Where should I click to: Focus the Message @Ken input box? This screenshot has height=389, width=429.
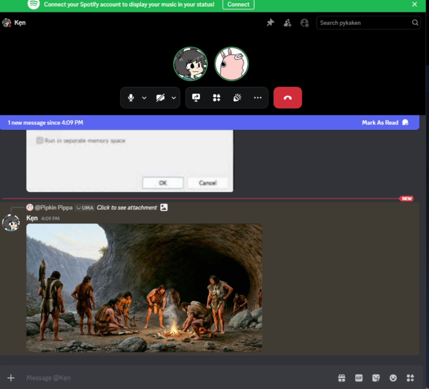click(x=178, y=378)
